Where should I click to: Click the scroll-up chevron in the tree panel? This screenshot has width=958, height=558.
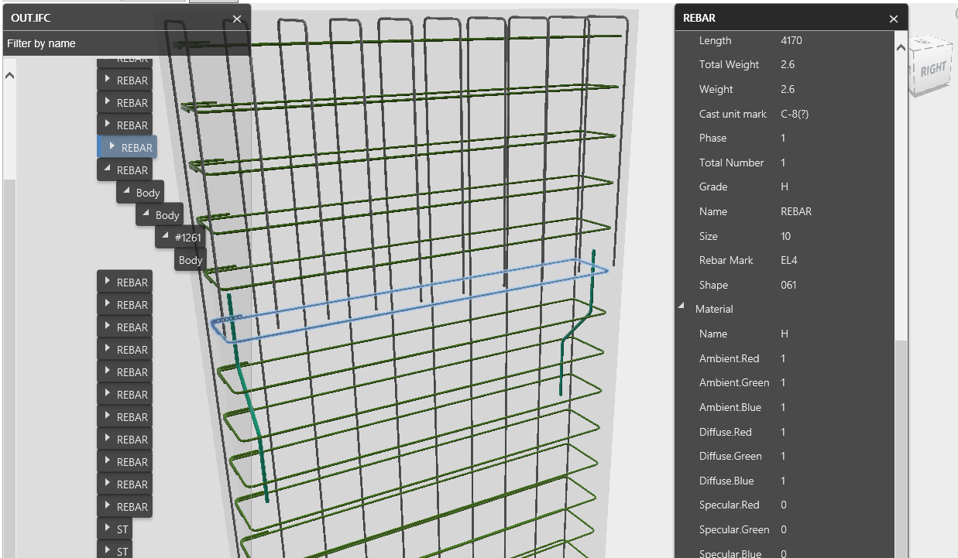click(8, 74)
